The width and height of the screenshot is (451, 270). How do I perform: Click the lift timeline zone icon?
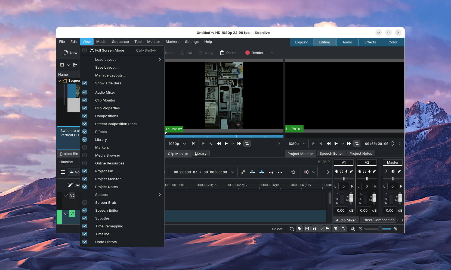tap(280, 172)
